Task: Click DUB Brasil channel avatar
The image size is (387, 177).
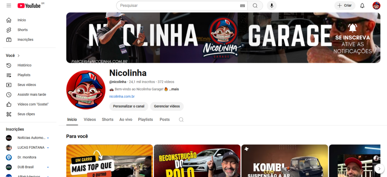Action: (9, 167)
